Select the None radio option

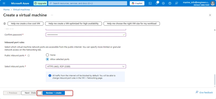point(48,55)
